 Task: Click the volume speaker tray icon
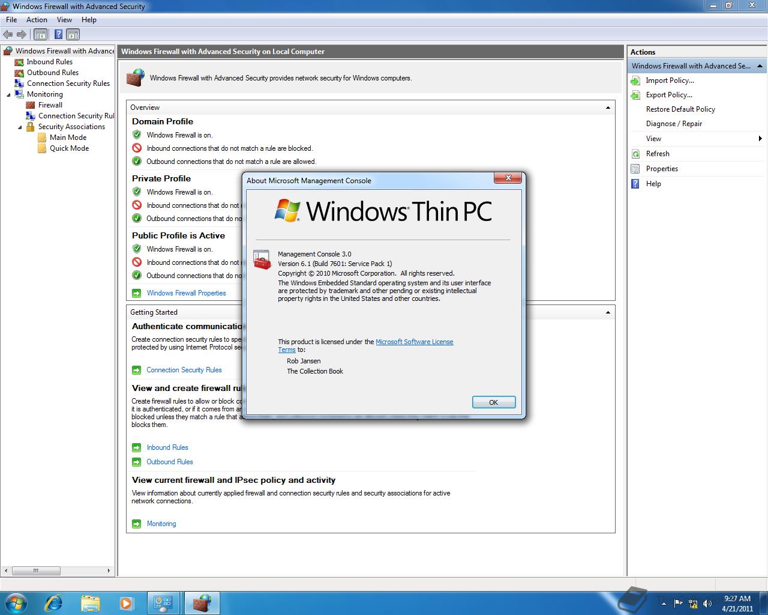click(707, 604)
